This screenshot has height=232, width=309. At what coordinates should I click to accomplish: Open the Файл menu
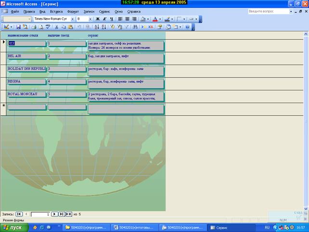coord(15,12)
